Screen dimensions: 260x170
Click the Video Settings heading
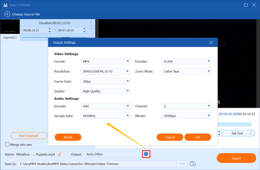click(x=66, y=54)
